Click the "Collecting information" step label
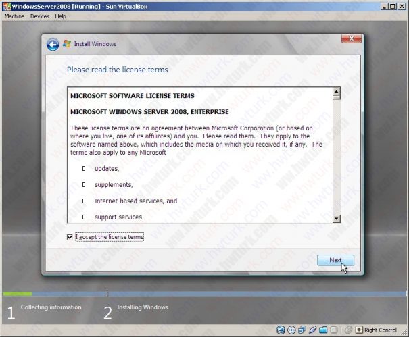 (x=51, y=307)
